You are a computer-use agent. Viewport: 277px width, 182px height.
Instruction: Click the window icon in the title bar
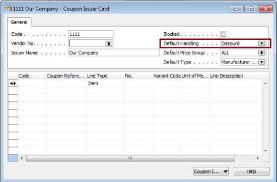point(8,9)
